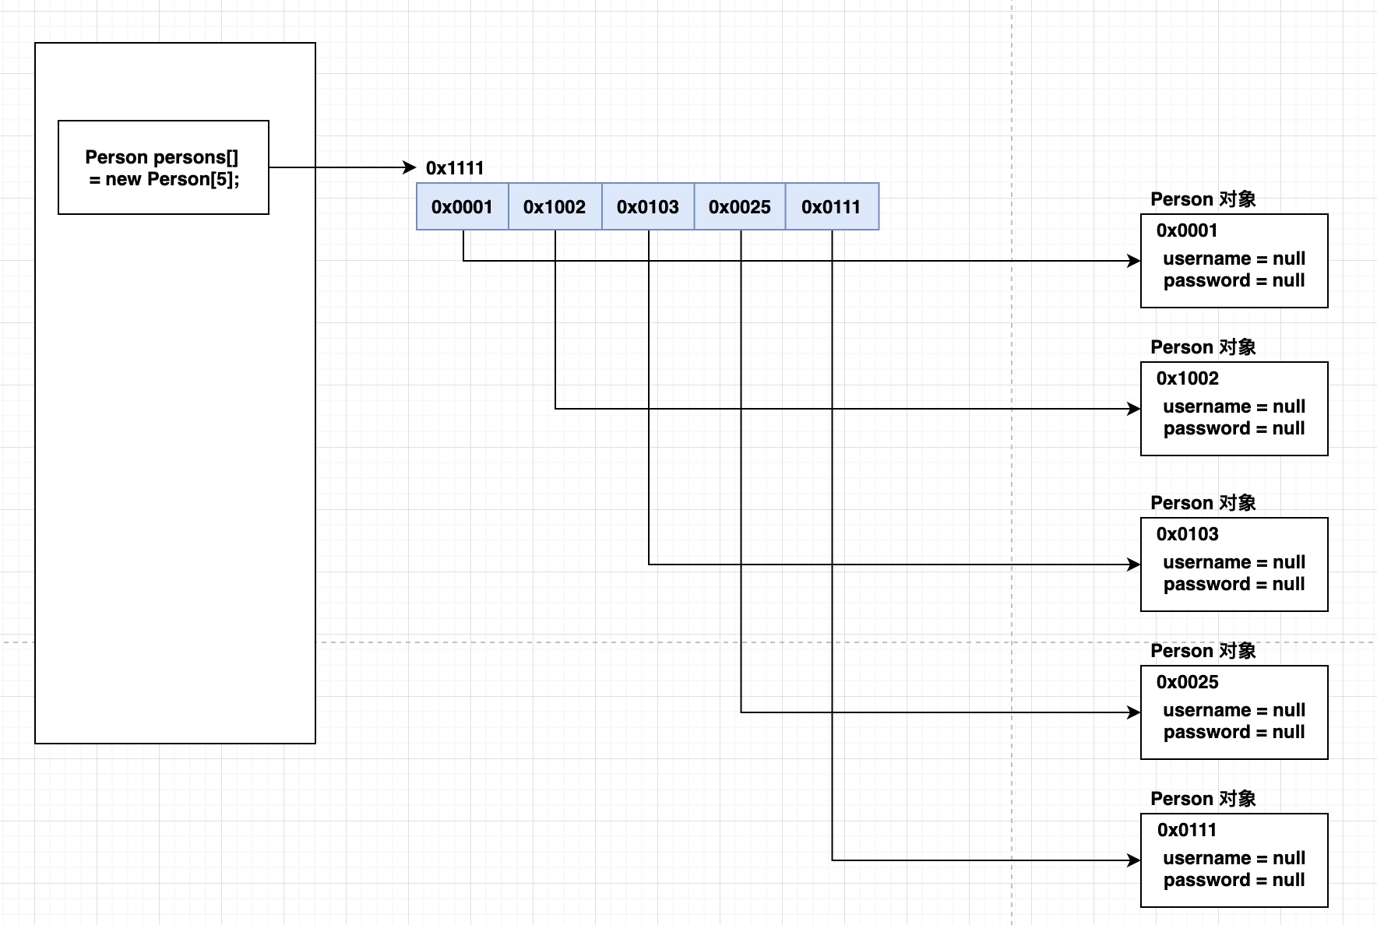Select the 0x0111 array cell
Viewport: 1377px width, 925px height.
tap(833, 206)
